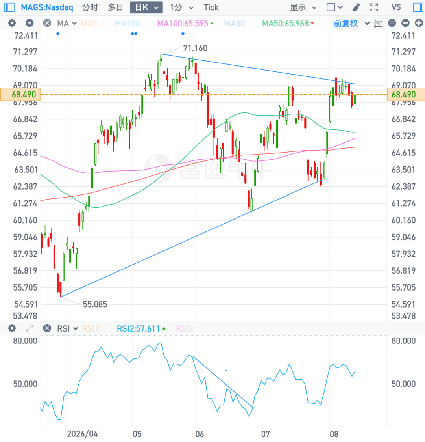Open the layout square dropdown arrow
425x442 pixels.
click(340, 7)
